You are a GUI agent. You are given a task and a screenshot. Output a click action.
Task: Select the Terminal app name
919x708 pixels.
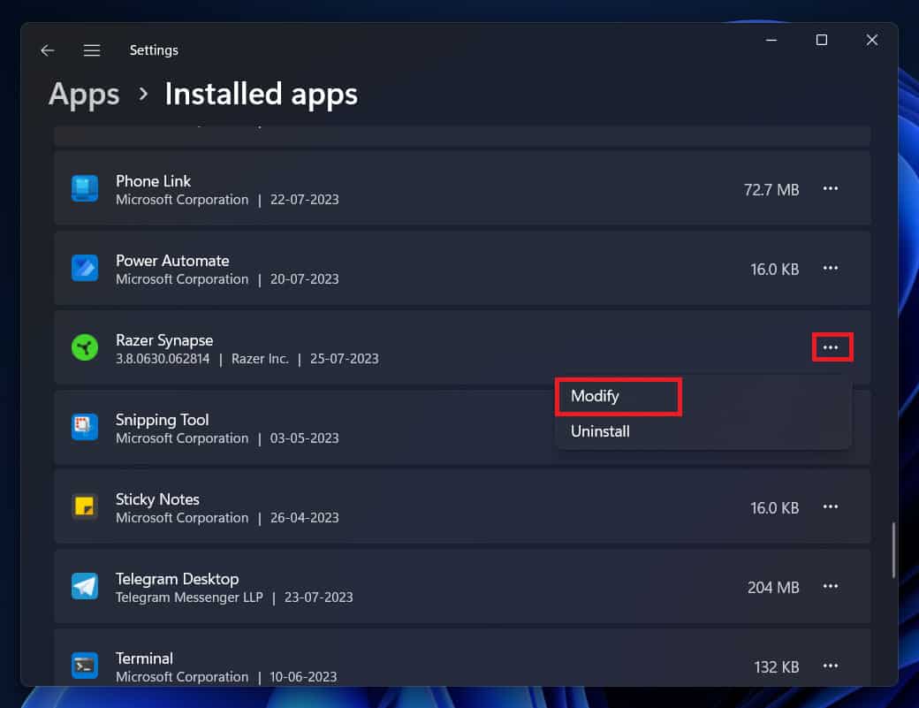coord(144,659)
